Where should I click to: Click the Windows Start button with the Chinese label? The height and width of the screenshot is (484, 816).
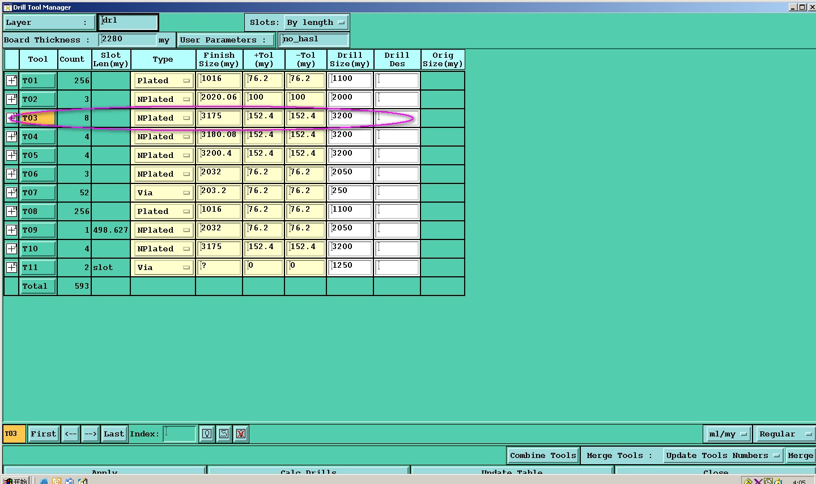pyautogui.click(x=15, y=481)
